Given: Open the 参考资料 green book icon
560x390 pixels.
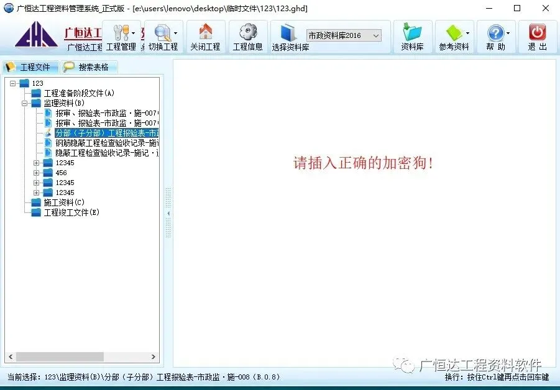Looking at the screenshot, I should pos(454,32).
